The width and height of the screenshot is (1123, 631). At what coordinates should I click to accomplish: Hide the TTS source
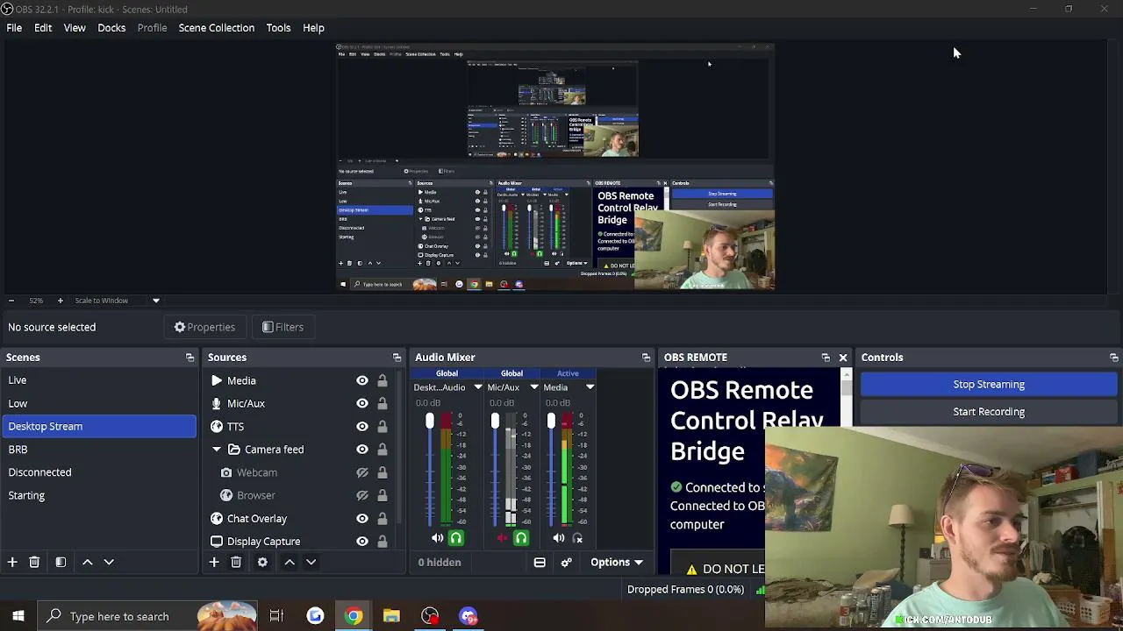click(361, 426)
